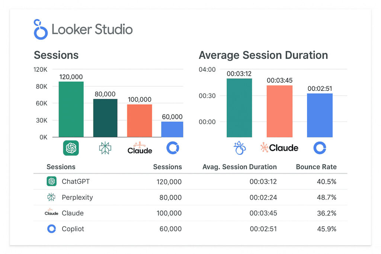Click the Sessions chart title
This screenshot has width=381, height=254.
click(56, 55)
